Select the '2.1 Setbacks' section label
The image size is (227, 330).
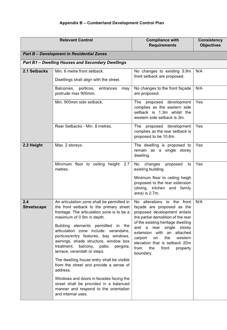35,71
